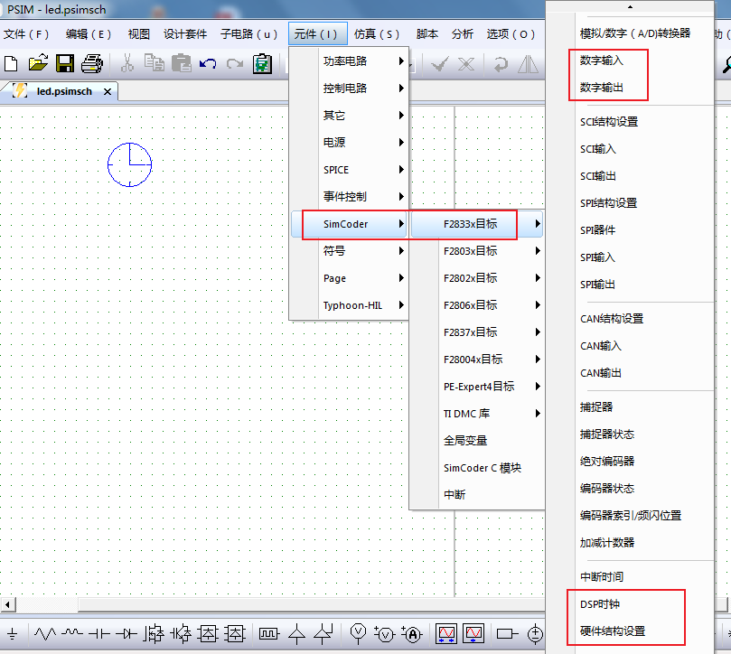
Task: Open the 设计套件 menu
Action: 185,34
